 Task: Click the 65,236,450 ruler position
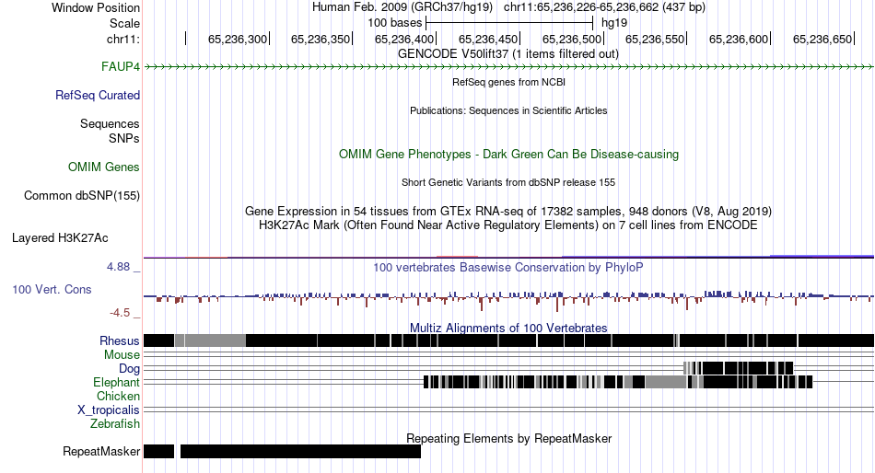[488, 39]
